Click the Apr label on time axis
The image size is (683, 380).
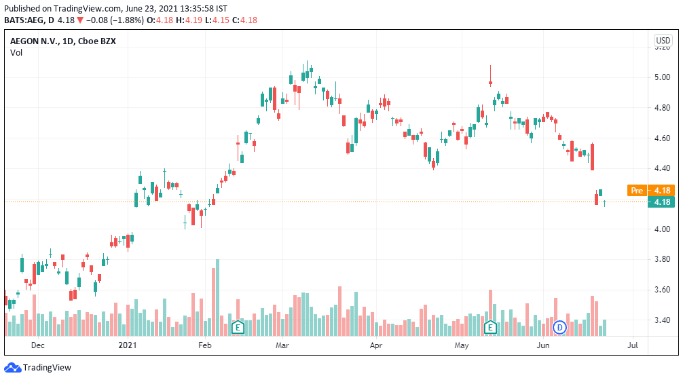tap(376, 345)
